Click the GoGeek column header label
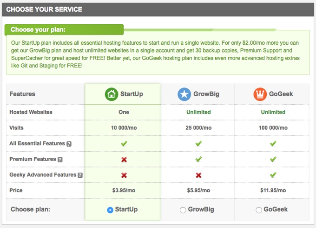Viewport: 316px width, 228px height. pos(281,94)
